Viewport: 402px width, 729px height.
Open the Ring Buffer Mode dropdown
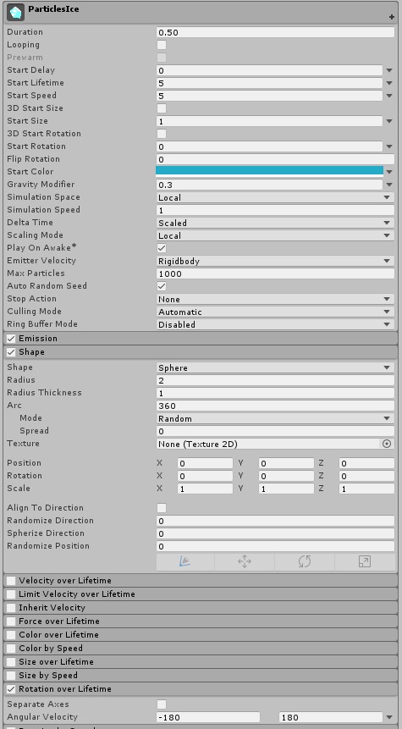[x=275, y=324]
